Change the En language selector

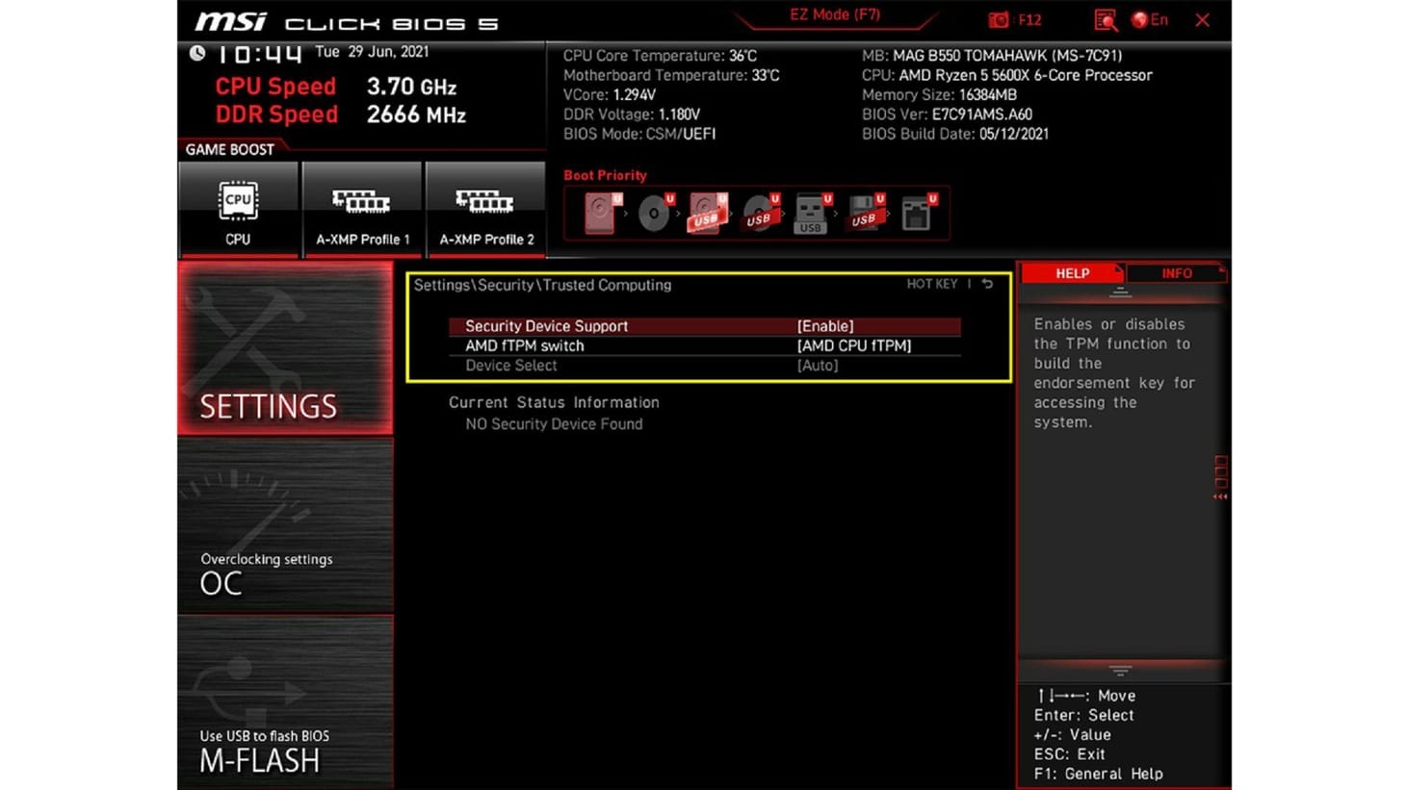coord(1152,19)
